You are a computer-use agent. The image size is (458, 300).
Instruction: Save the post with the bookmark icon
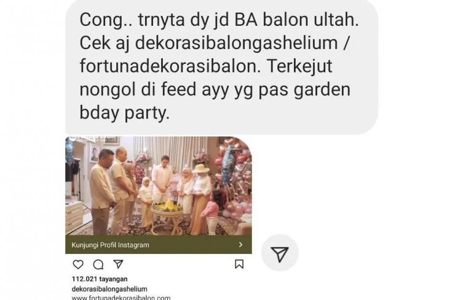[239, 264]
